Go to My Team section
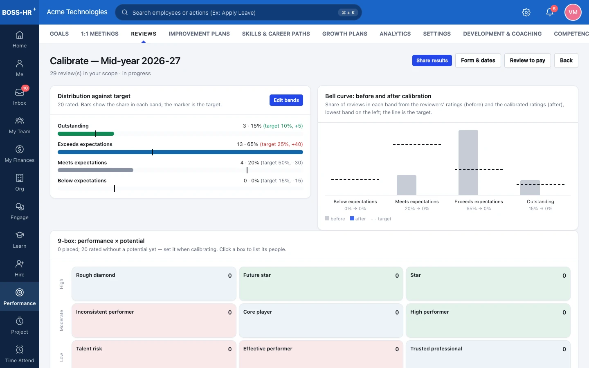The width and height of the screenshot is (589, 368). click(20, 125)
